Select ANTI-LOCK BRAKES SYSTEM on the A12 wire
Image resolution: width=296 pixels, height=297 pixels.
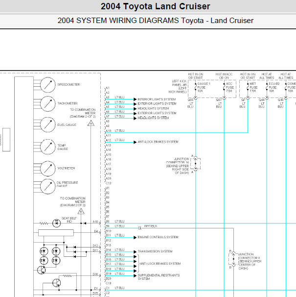point(158,142)
